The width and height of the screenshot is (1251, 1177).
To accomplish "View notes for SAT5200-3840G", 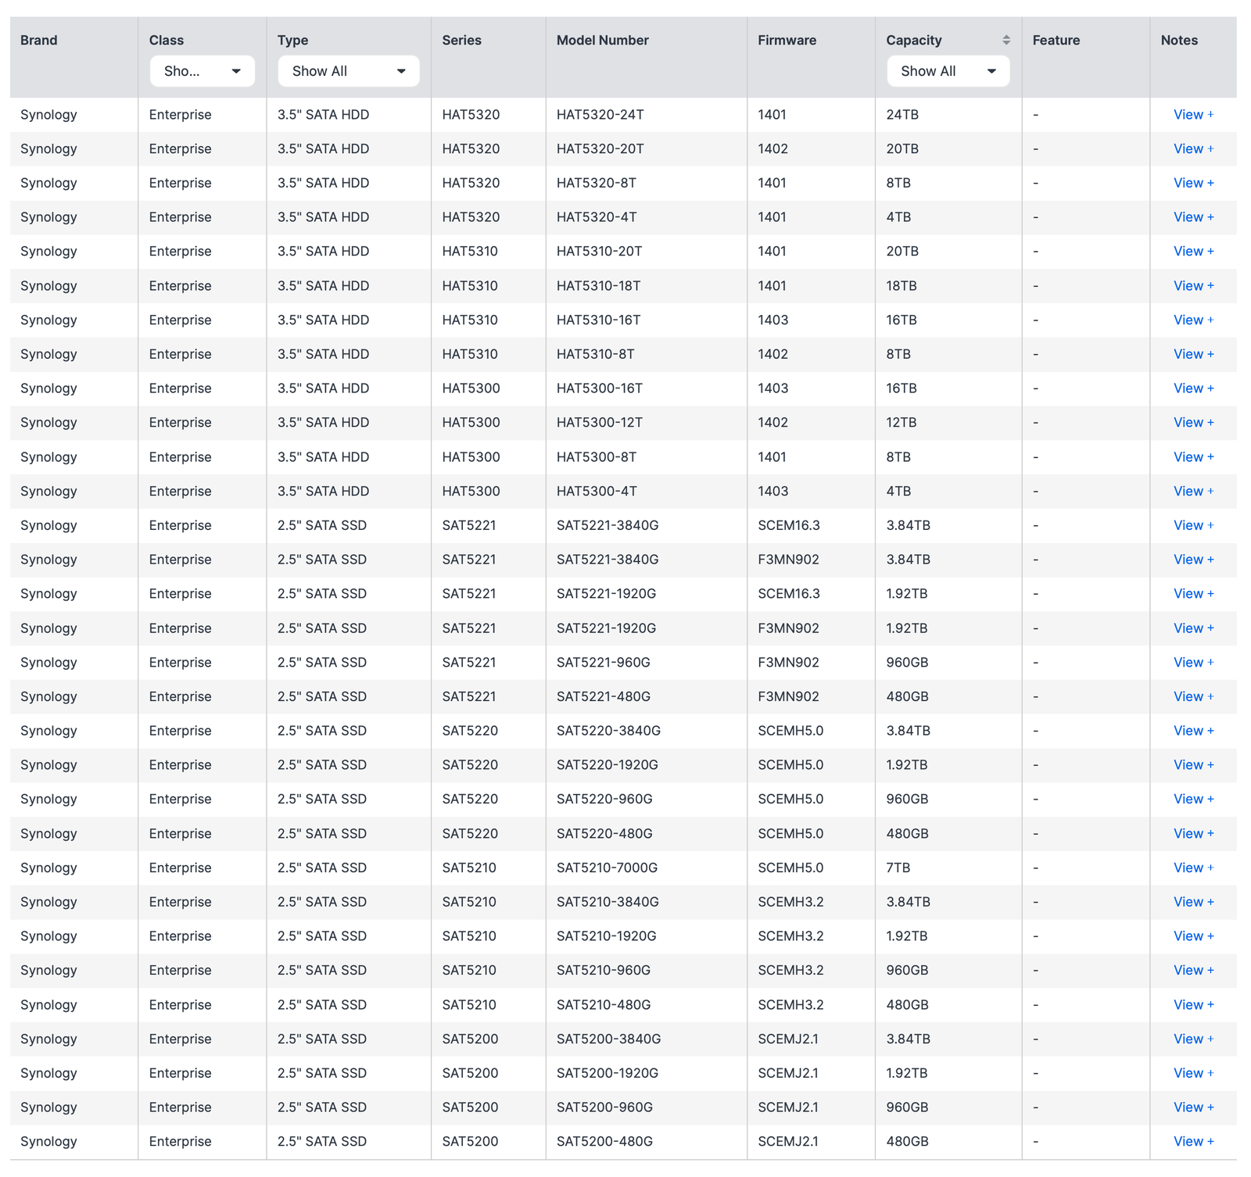I will click(1193, 1039).
